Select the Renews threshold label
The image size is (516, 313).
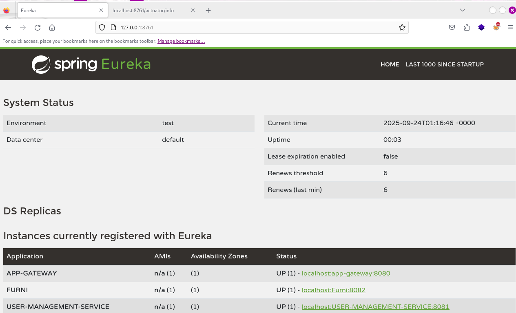295,173
